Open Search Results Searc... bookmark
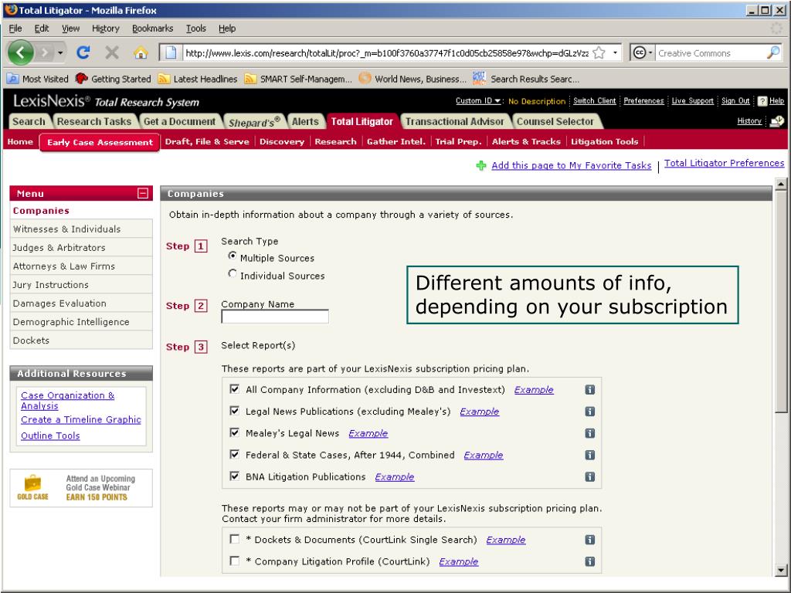Viewport: 791px width, 593px height. point(526,79)
